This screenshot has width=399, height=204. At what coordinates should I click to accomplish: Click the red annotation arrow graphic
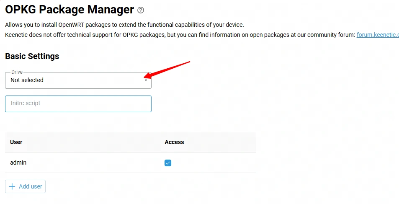[167, 70]
